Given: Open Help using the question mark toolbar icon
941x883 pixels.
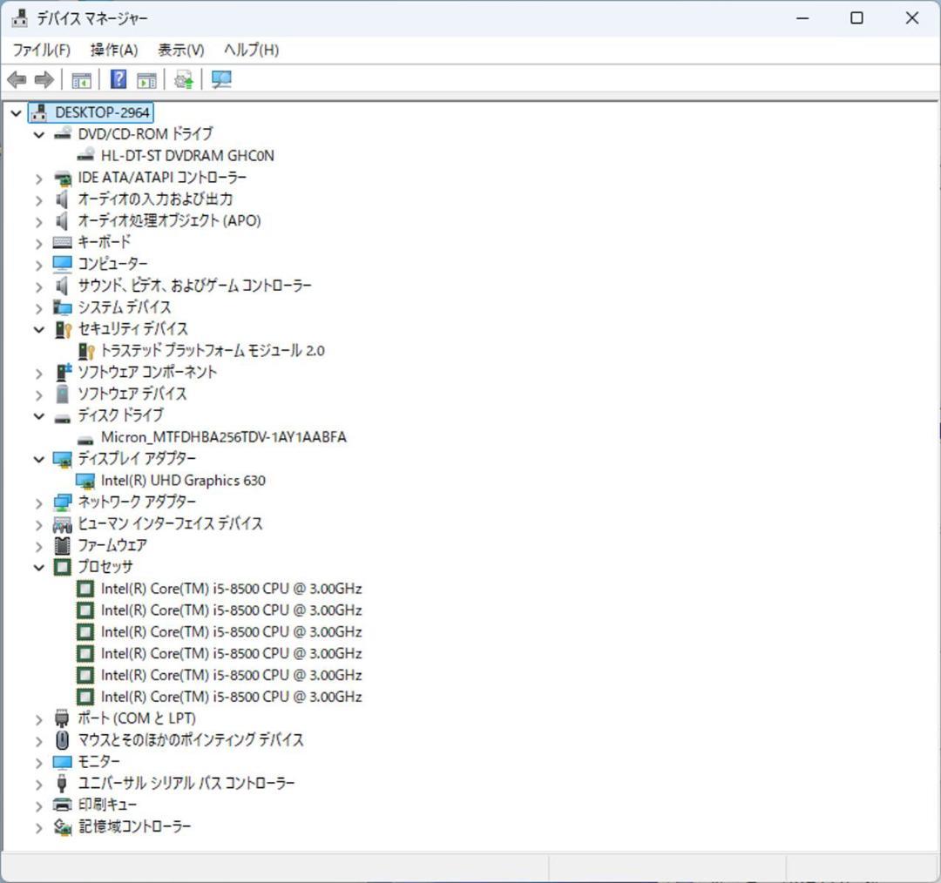Looking at the screenshot, I should [117, 79].
